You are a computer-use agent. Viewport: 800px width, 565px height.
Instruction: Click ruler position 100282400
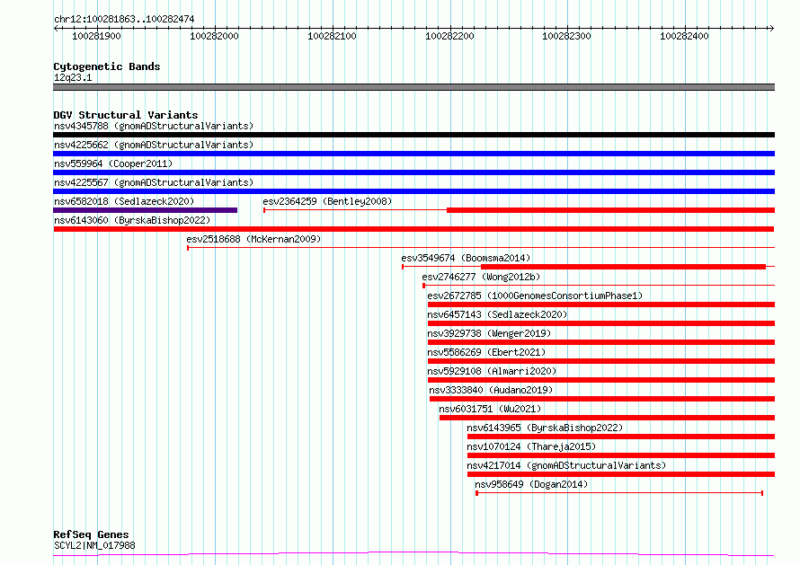(685, 36)
